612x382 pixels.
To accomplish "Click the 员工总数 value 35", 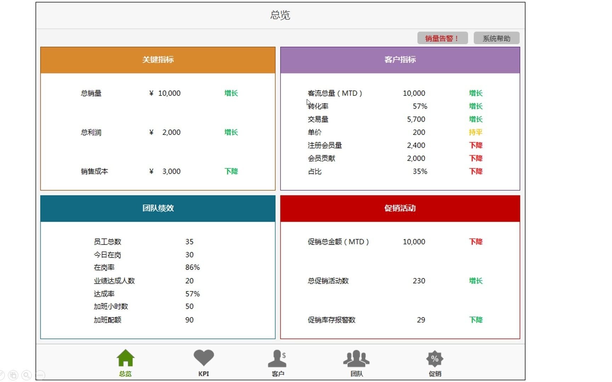I will (x=189, y=242).
